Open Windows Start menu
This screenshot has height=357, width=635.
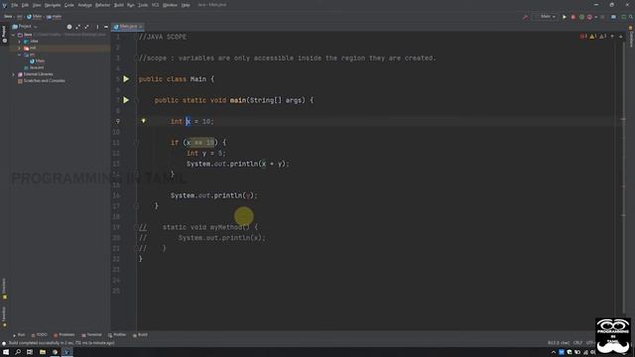click(6, 352)
